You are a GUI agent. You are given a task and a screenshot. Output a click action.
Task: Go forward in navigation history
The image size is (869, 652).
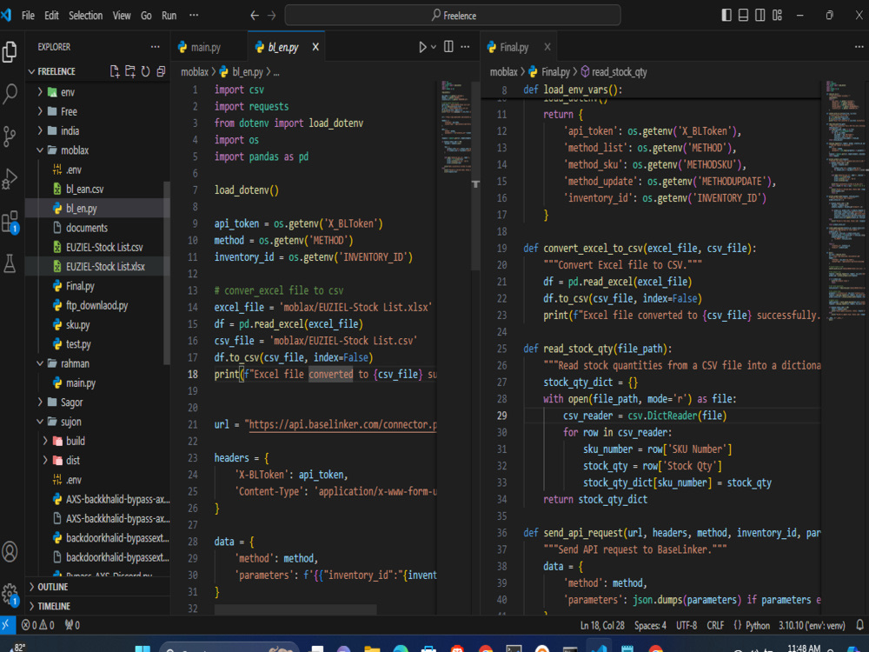coord(271,16)
